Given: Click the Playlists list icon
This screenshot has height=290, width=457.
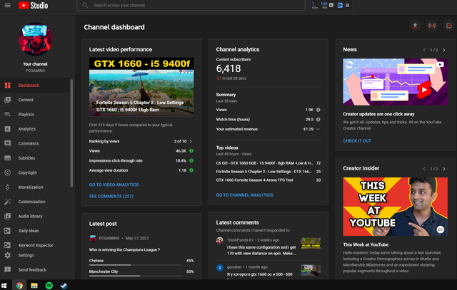Looking at the screenshot, I should click(x=8, y=114).
